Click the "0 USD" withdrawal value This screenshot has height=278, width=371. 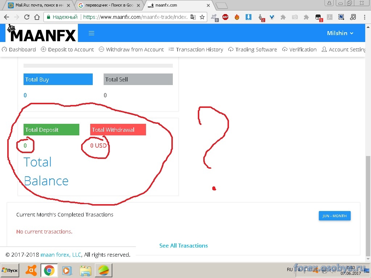[99, 146]
